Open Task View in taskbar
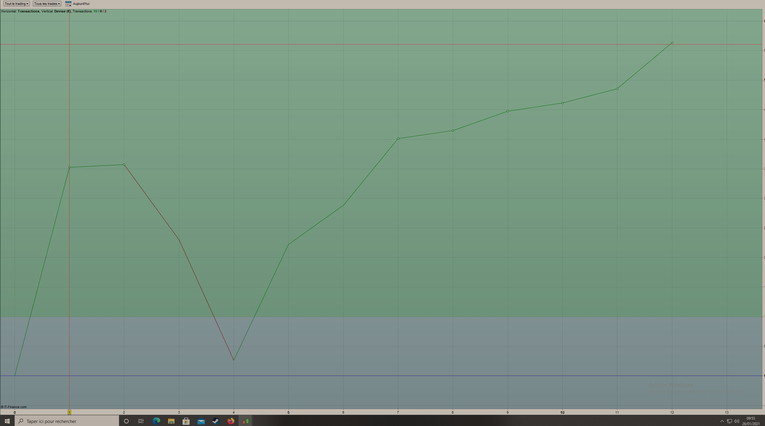 [141, 421]
